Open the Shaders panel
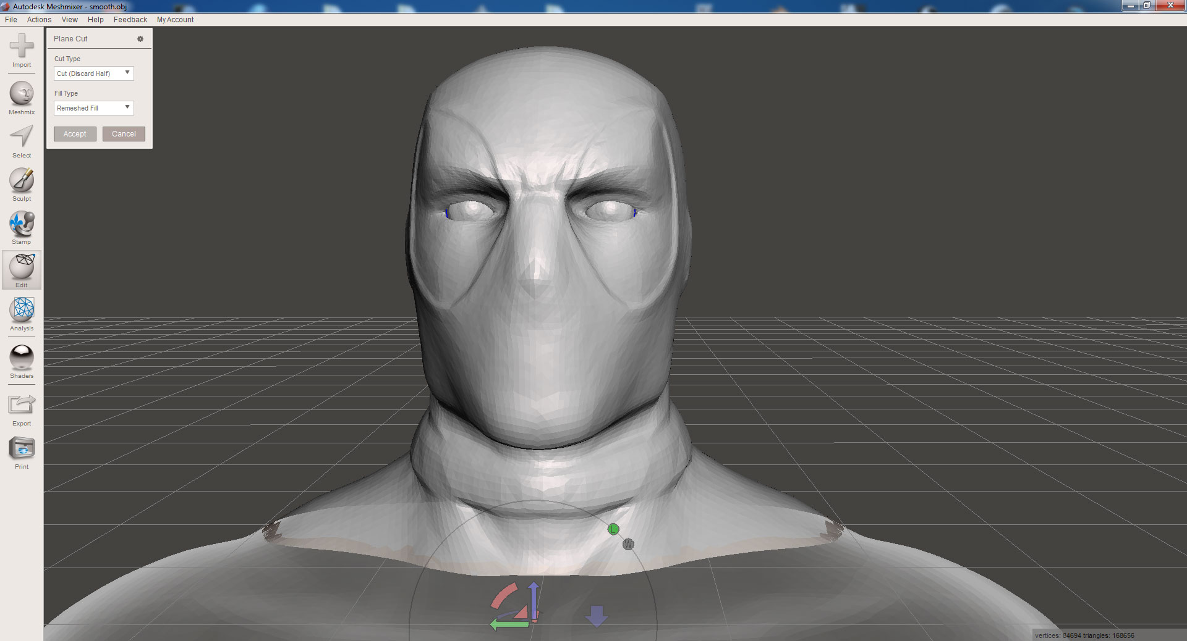Viewport: 1187px width, 641px height. tap(22, 362)
